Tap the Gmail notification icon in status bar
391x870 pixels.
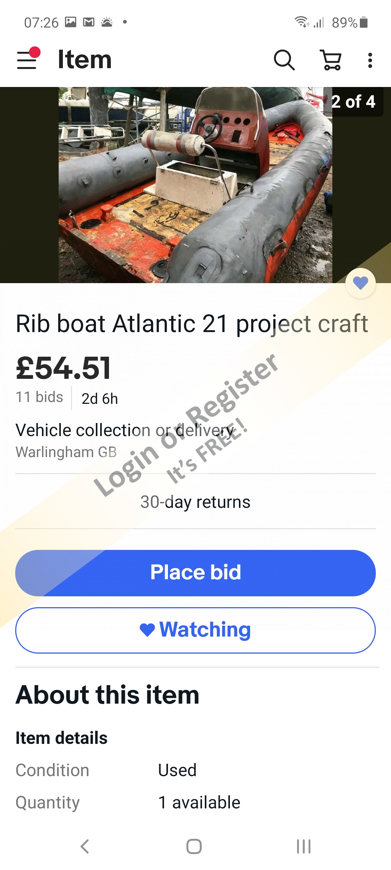[89, 22]
